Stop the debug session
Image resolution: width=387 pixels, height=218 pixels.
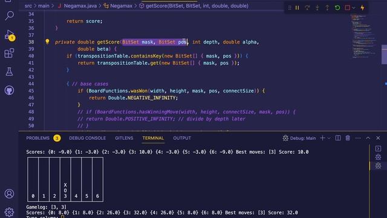[x=348, y=8]
